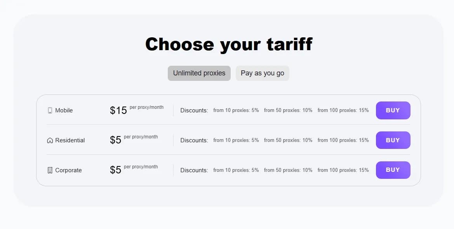The height and width of the screenshot is (229, 454).
Task: Click BUY for Residential proxies
Action: (393, 140)
